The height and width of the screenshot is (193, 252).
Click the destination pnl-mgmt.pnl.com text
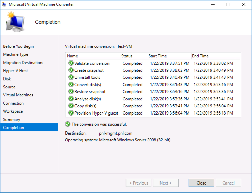116,133
